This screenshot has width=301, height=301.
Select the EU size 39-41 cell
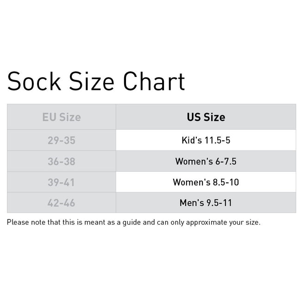coord(61,182)
